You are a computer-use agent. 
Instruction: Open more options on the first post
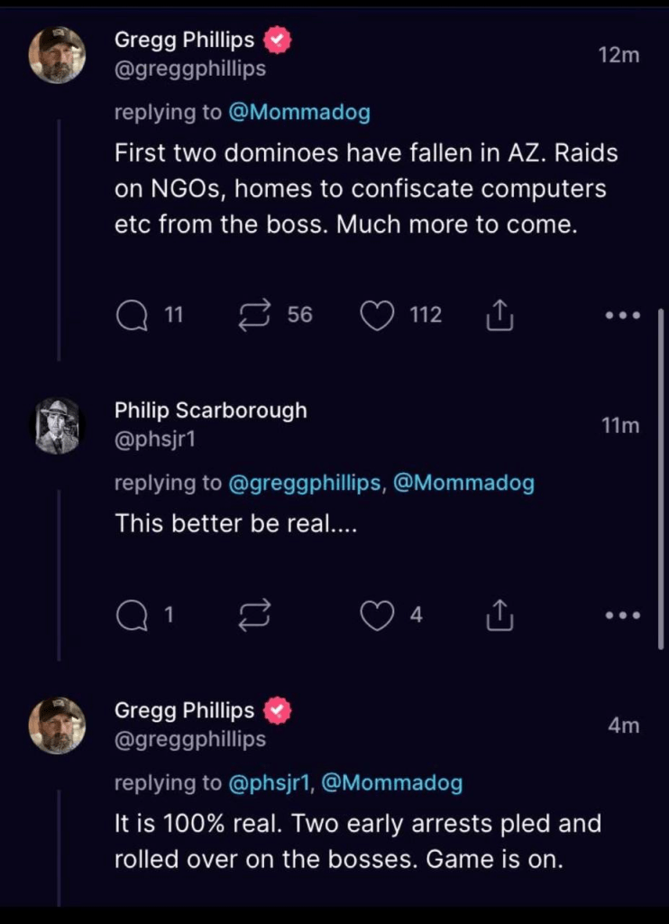click(622, 316)
